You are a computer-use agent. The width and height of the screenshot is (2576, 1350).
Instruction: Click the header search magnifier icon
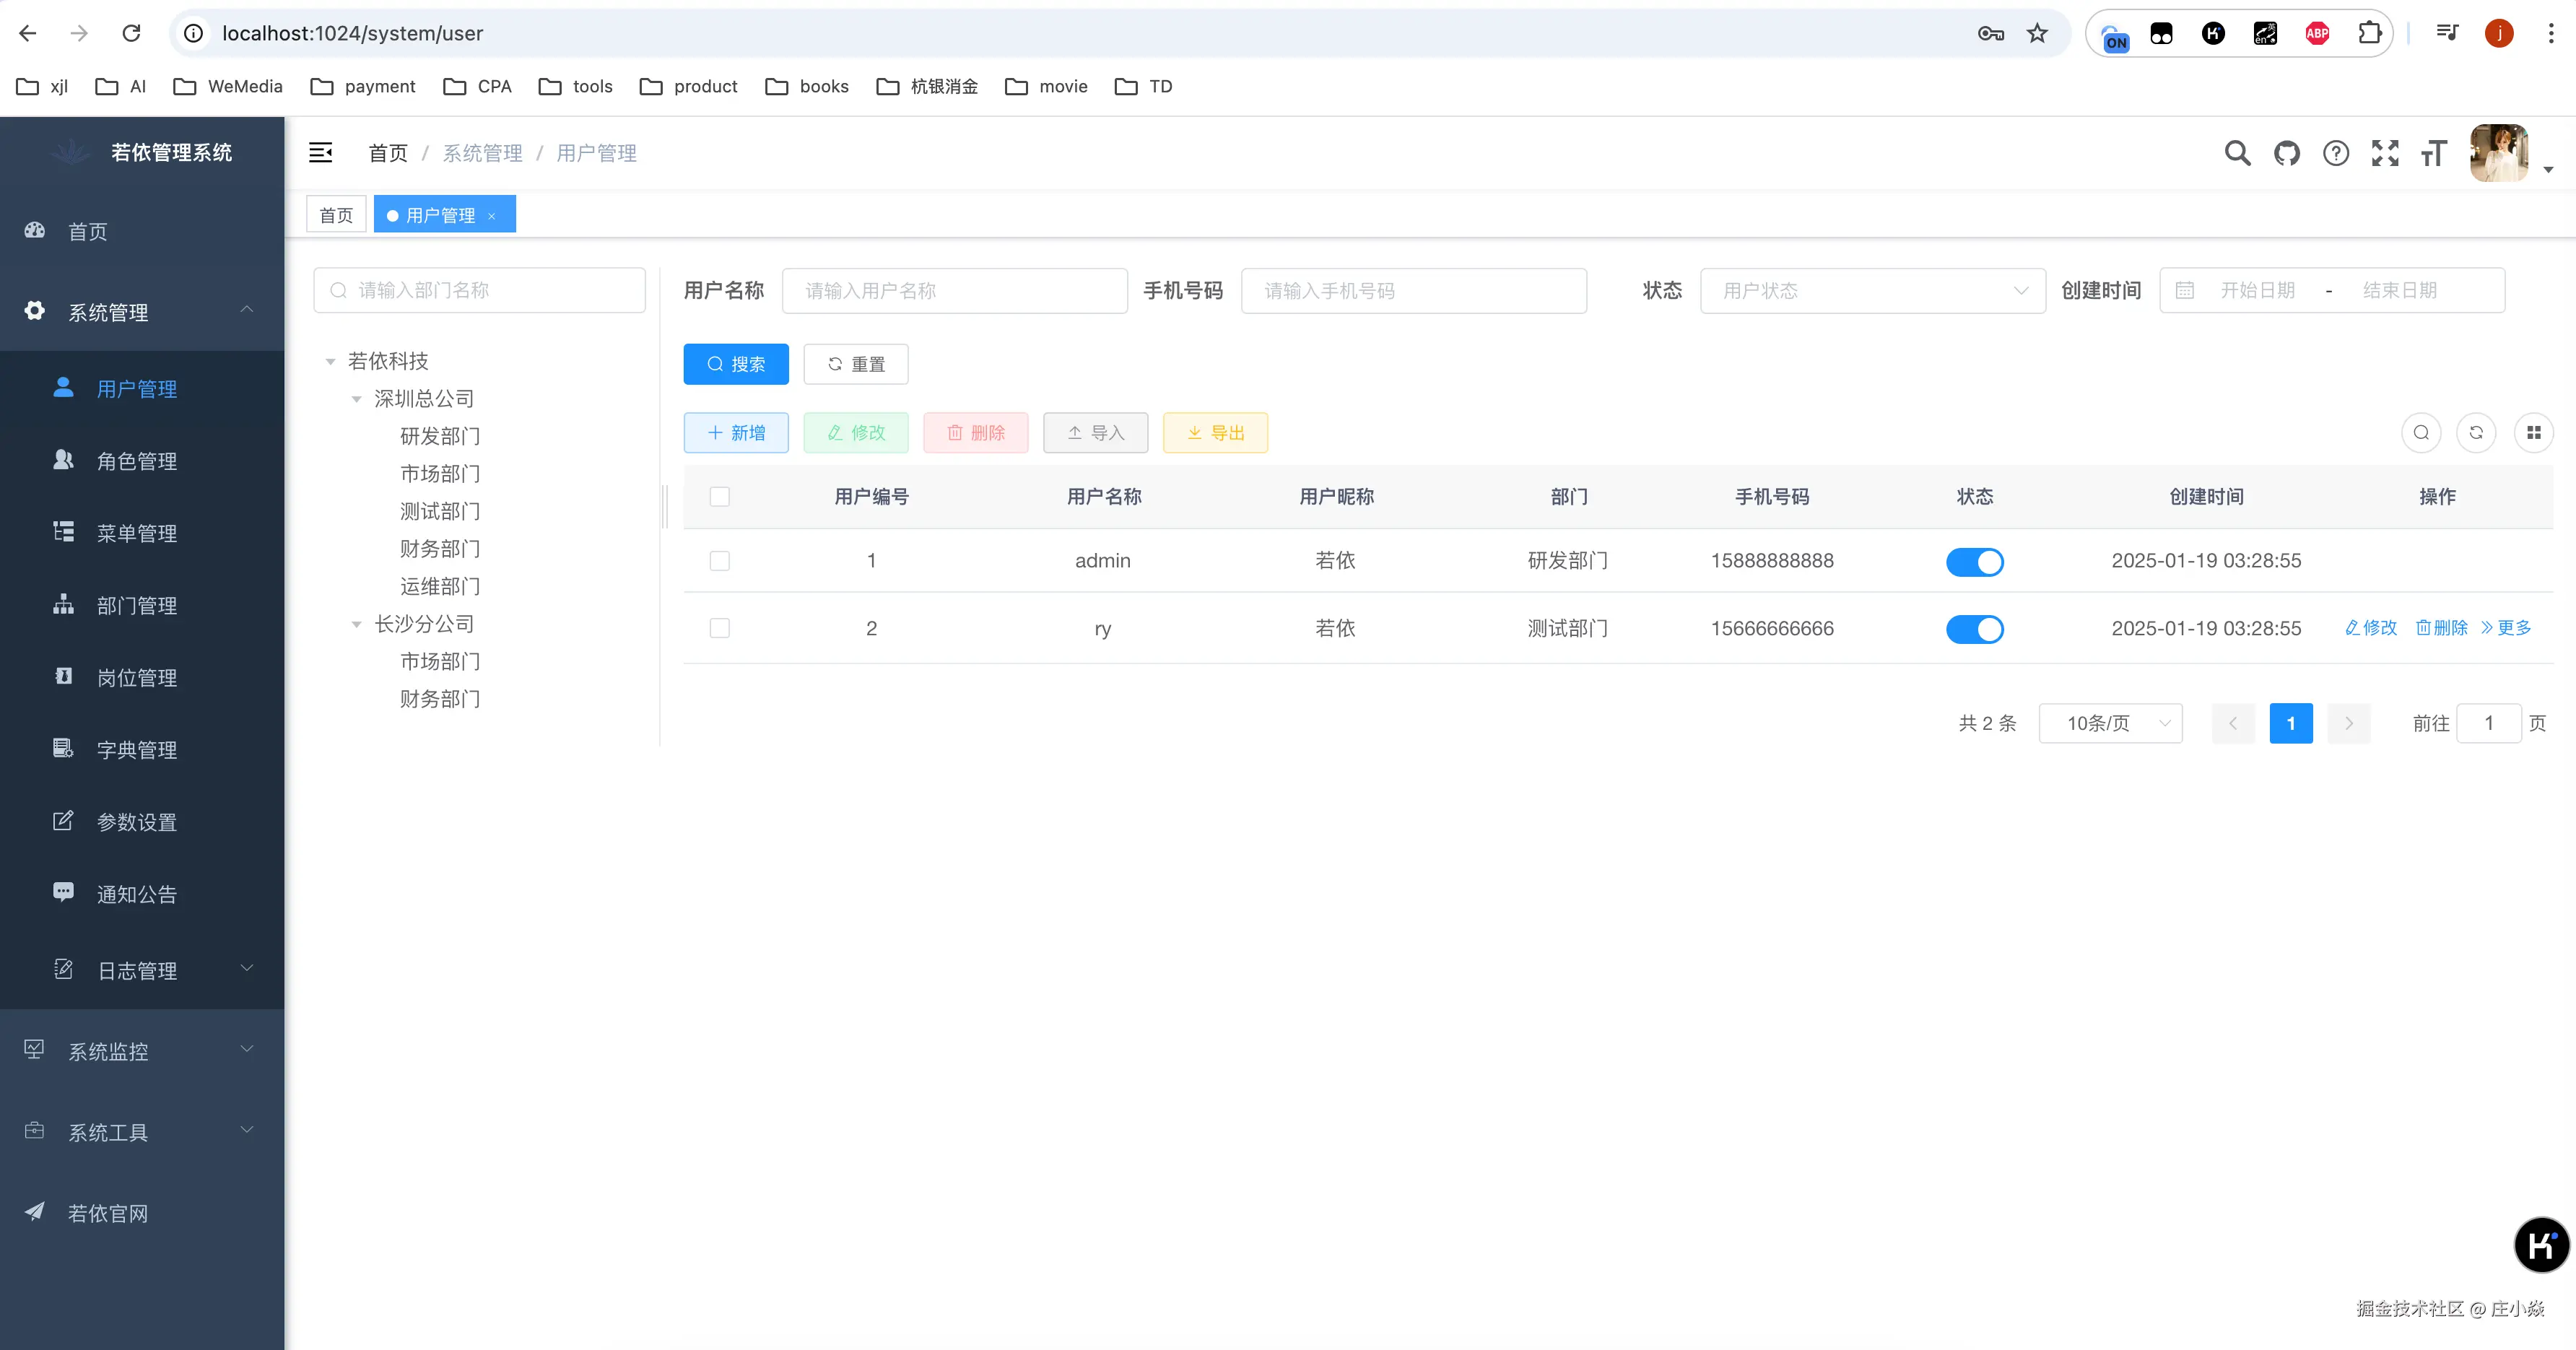coord(2237,153)
